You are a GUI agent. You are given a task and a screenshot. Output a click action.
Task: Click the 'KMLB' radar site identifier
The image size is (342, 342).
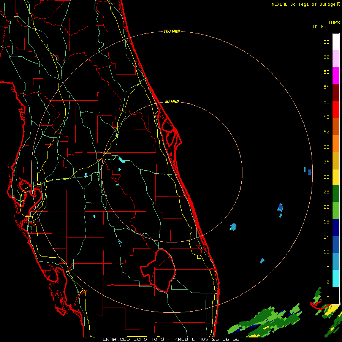pyautogui.click(x=182, y=339)
